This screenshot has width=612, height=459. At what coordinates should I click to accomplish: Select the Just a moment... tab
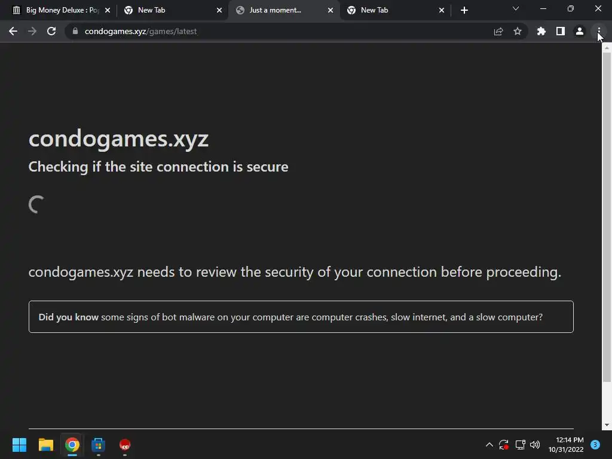coord(284,10)
